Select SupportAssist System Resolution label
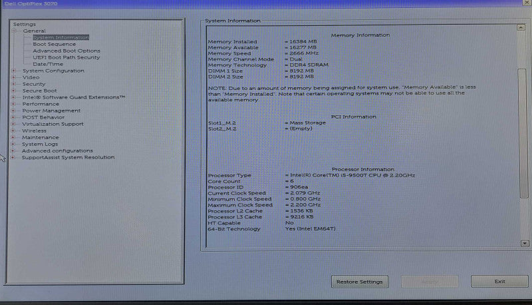The width and height of the screenshot is (532, 305). tap(68, 157)
